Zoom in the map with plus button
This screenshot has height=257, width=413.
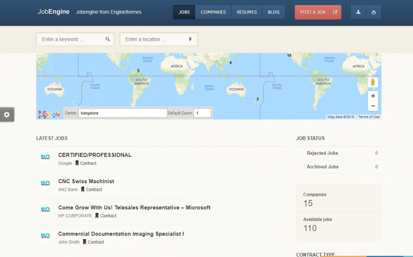coord(373,96)
